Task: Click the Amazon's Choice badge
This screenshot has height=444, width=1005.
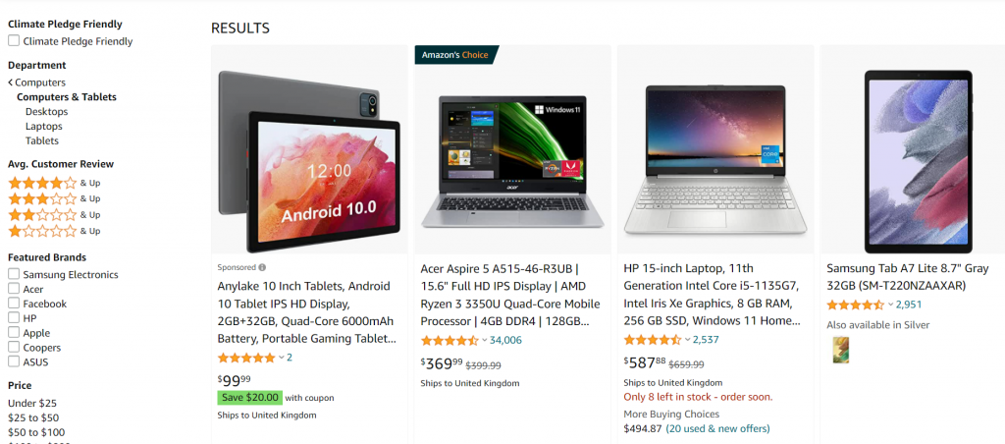Action: click(x=456, y=55)
